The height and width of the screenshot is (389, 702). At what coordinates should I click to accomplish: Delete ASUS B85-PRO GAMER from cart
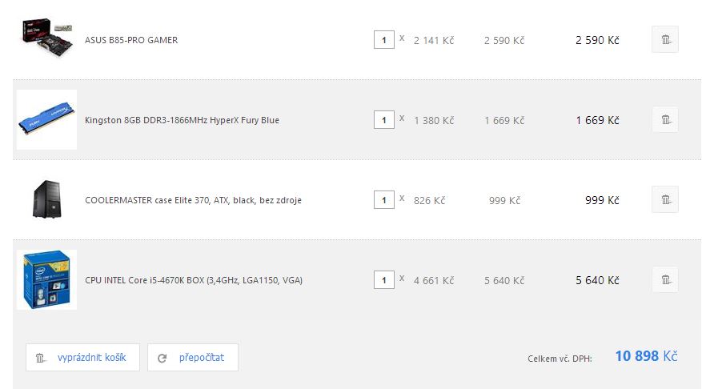click(665, 39)
